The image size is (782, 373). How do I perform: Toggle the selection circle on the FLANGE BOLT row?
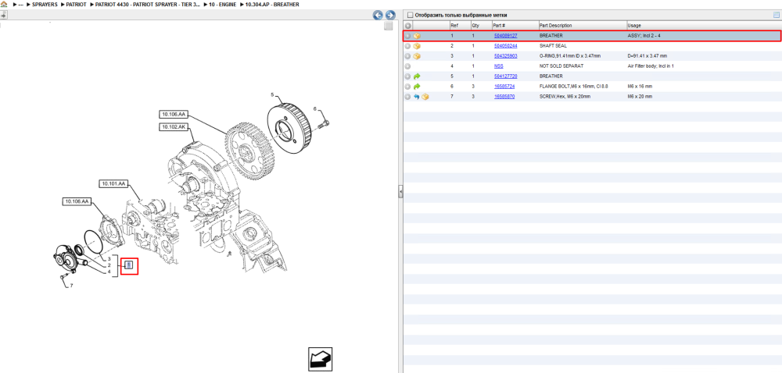[x=407, y=86]
